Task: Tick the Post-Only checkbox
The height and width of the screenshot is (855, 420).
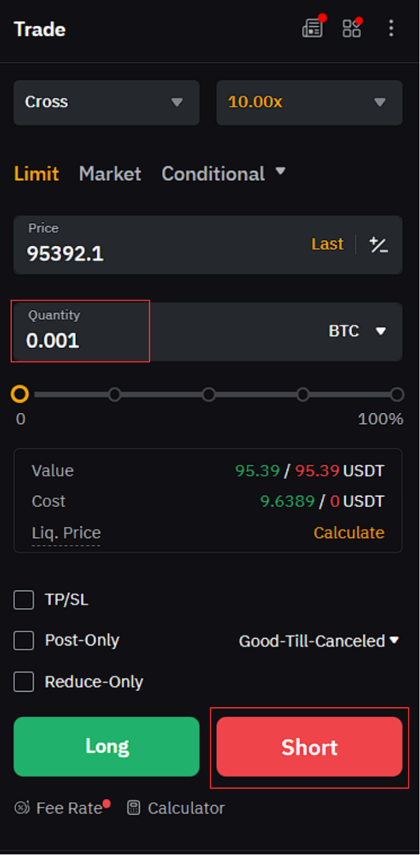Action: click(x=24, y=640)
